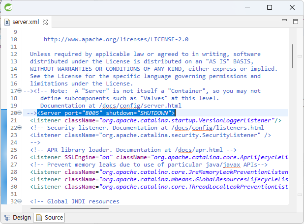This screenshot has height=224, width=304.
Task: Collapse the Security listener comment fold at line 22
Action: (x=20, y=127)
